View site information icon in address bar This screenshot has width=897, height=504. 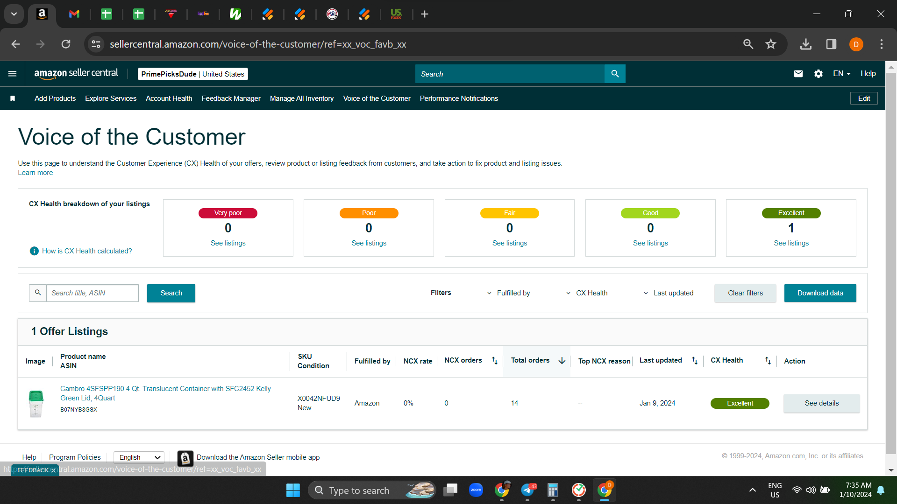(96, 44)
